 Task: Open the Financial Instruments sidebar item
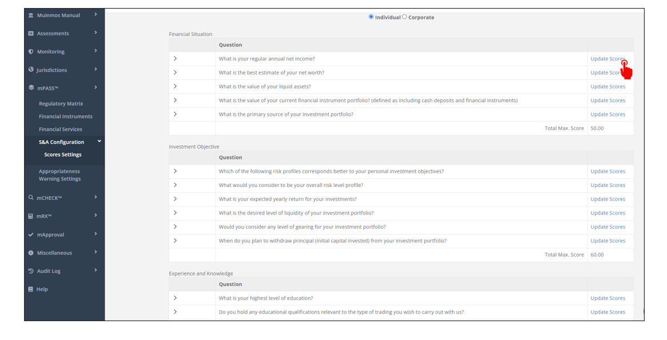[65, 116]
